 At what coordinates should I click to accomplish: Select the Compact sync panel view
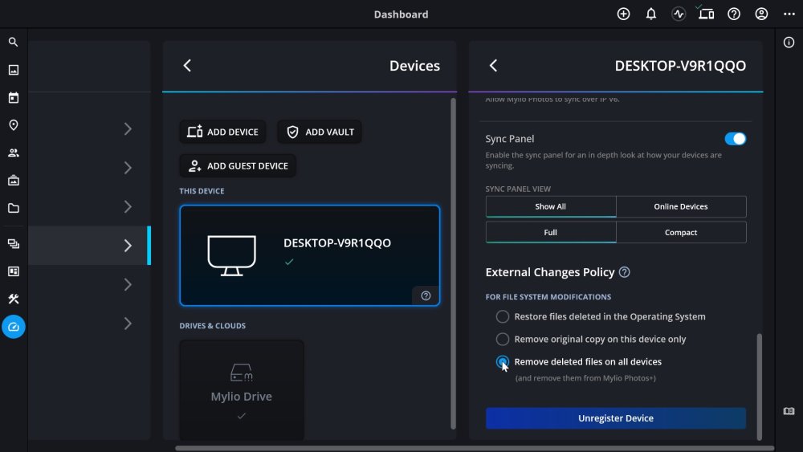click(681, 232)
